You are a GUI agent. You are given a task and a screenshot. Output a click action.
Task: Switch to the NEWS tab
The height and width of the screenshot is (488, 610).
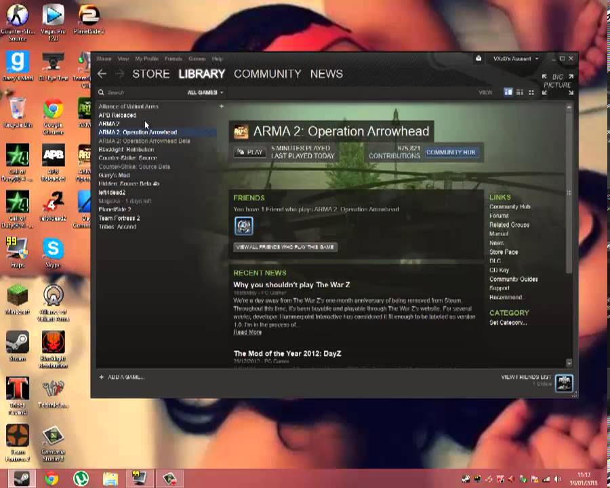point(327,74)
